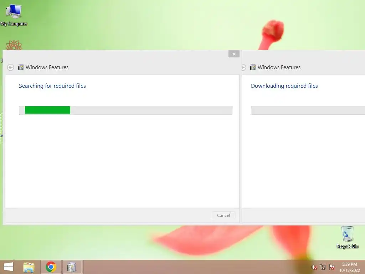The height and width of the screenshot is (274, 365).
Task: Open the Recycle Bin desktop icon
Action: (347, 237)
